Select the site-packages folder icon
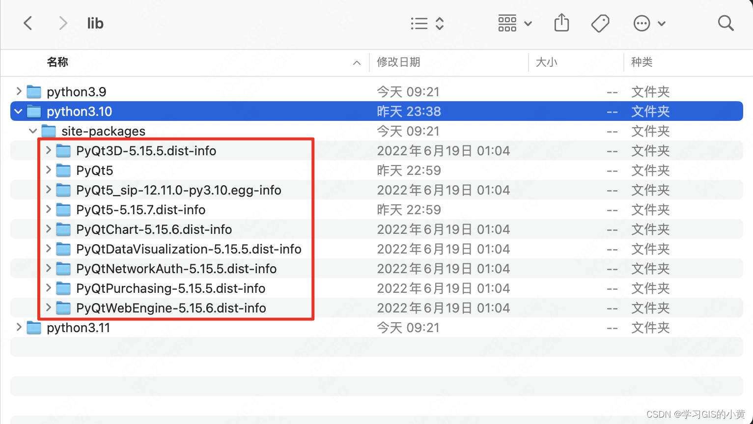 (x=49, y=131)
